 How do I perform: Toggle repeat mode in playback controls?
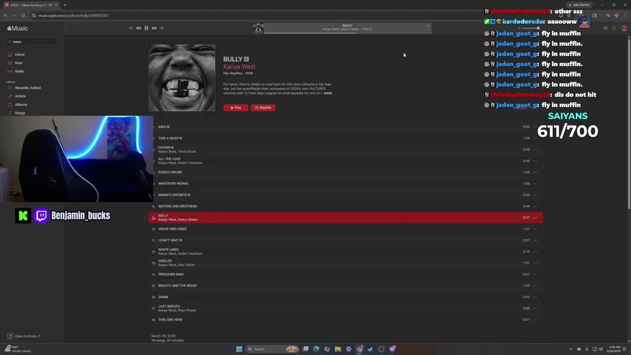pyautogui.click(x=162, y=28)
